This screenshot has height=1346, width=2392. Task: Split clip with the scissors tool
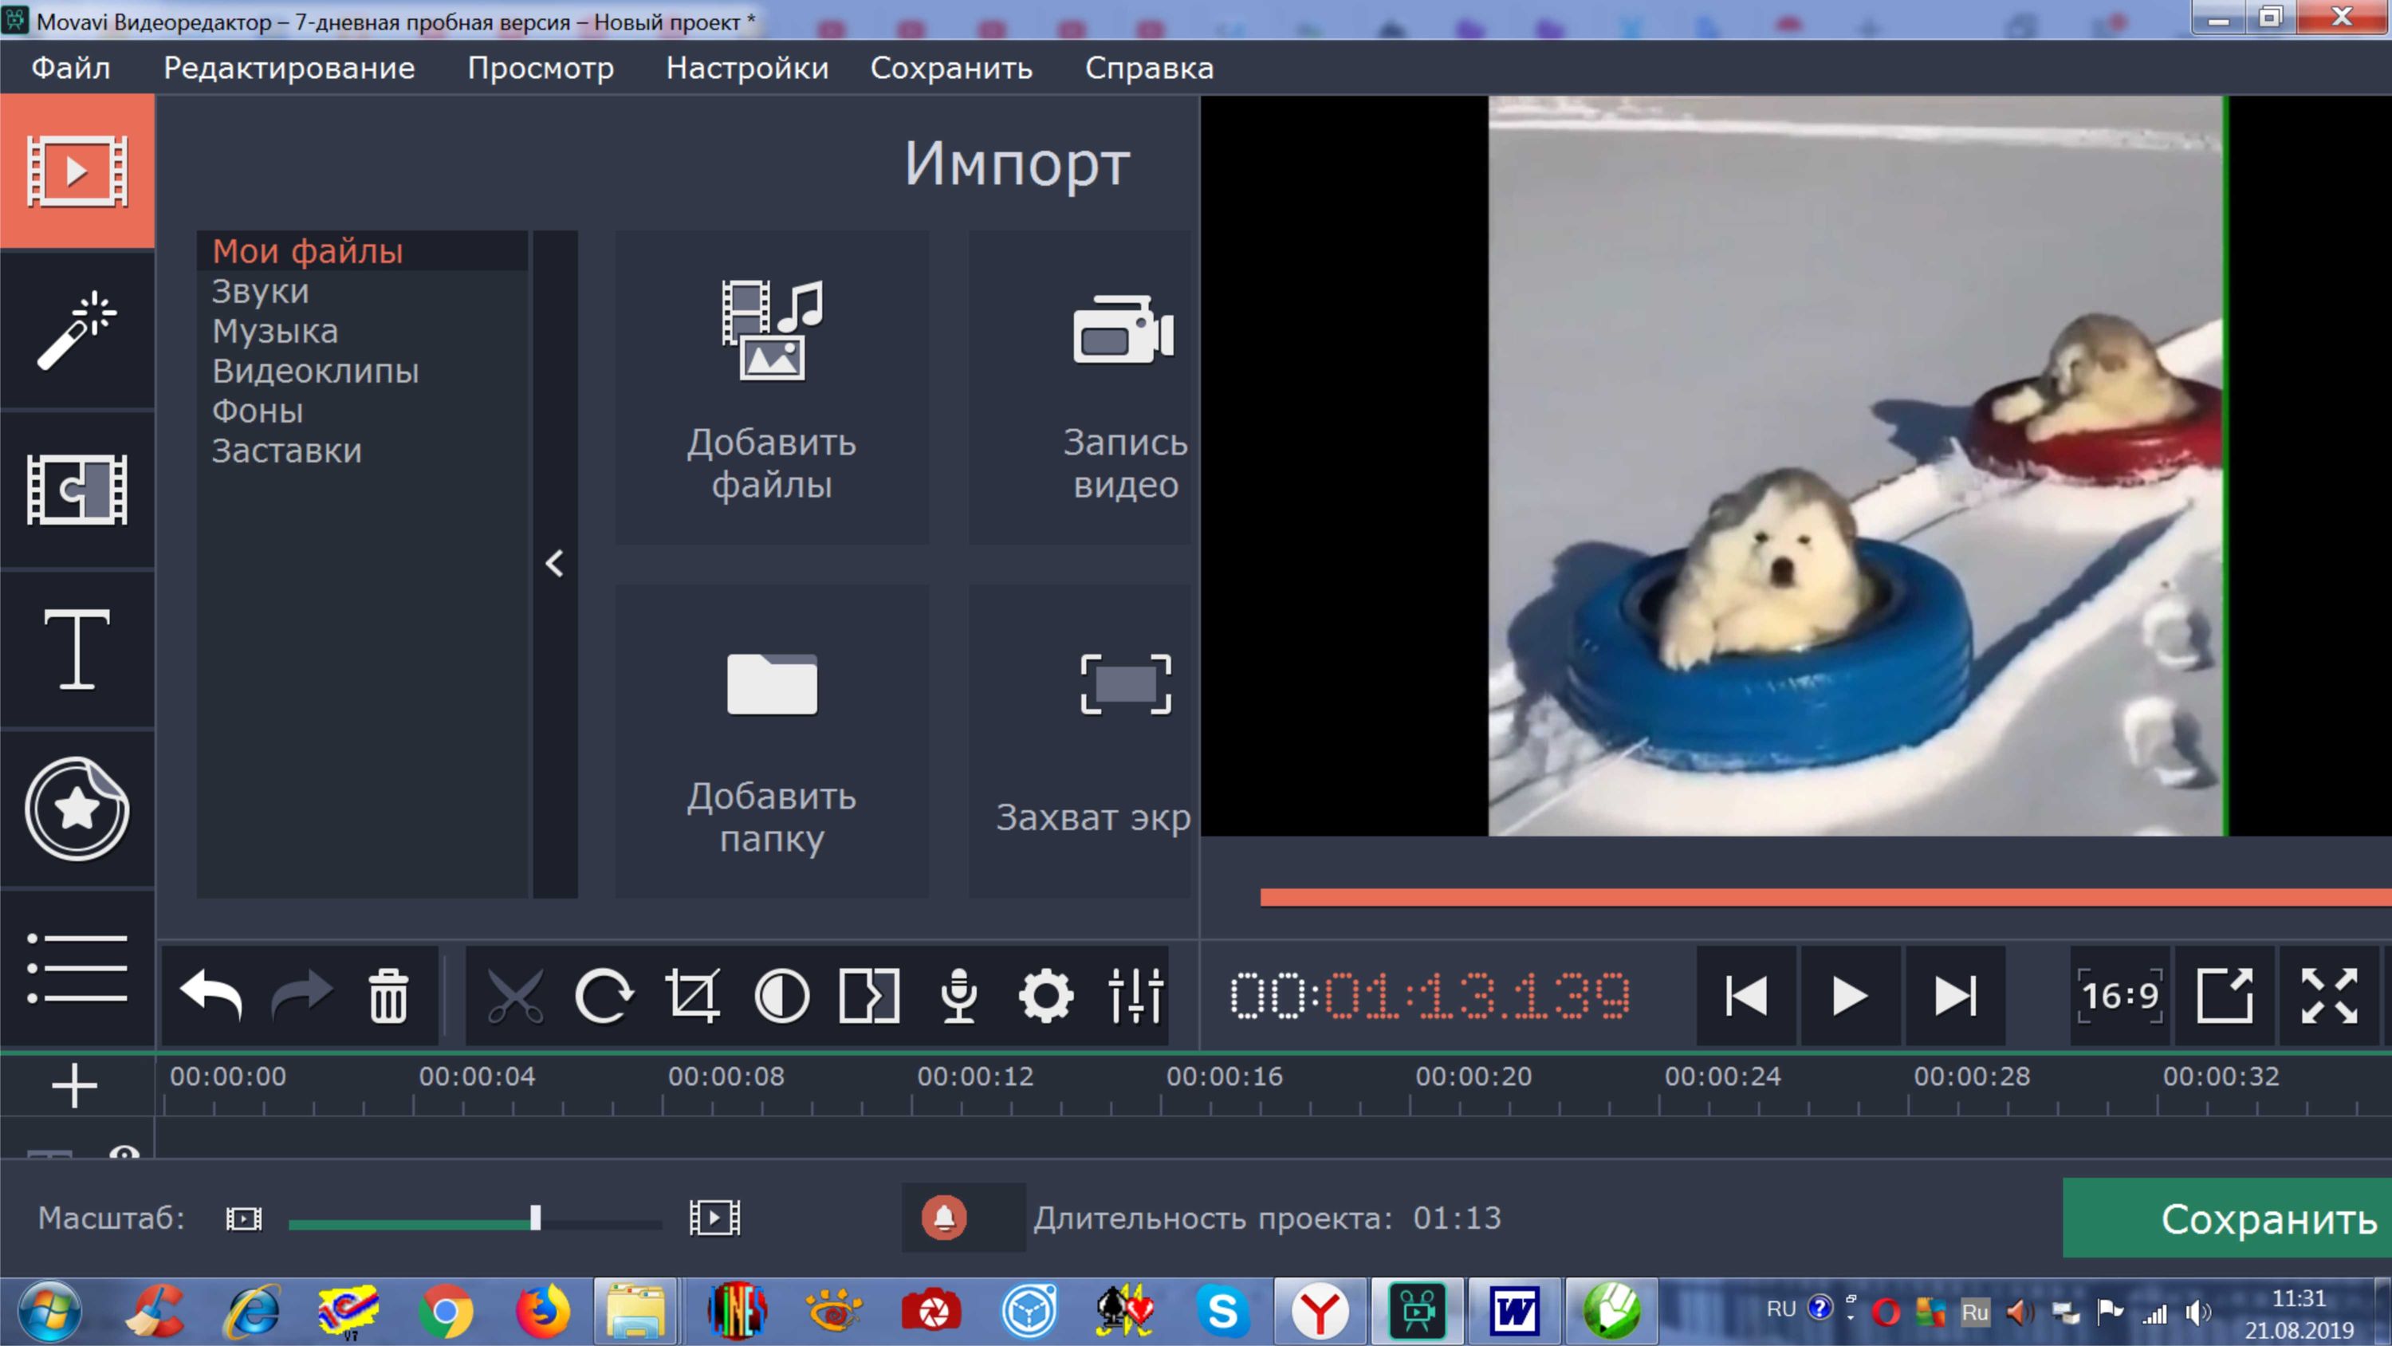(x=515, y=996)
